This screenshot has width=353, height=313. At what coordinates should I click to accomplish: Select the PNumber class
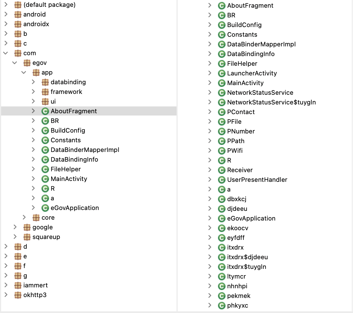(241, 131)
